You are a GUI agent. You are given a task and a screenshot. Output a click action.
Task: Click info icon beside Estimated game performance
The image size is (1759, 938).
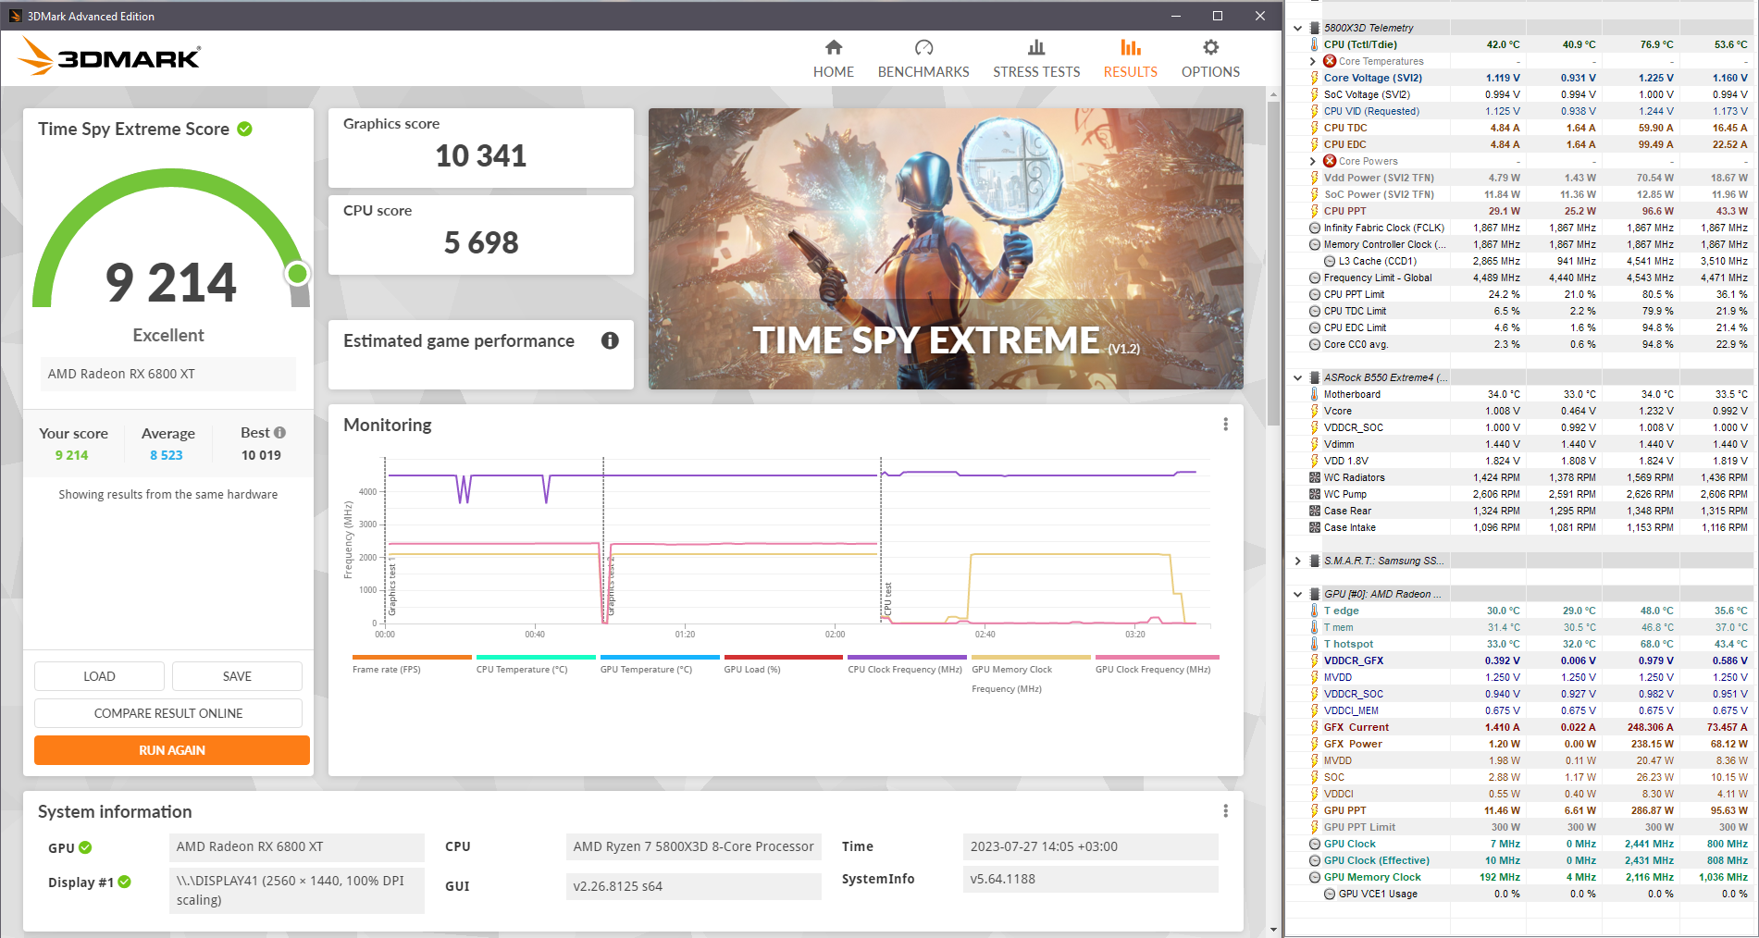click(x=610, y=340)
